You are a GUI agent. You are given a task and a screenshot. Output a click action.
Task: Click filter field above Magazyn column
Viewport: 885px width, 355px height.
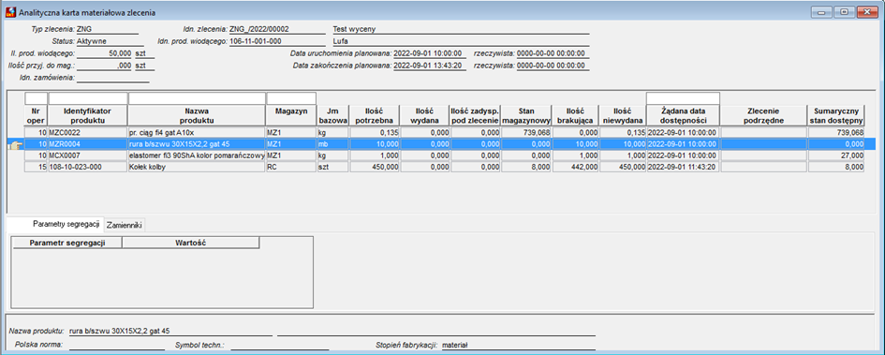click(x=291, y=98)
